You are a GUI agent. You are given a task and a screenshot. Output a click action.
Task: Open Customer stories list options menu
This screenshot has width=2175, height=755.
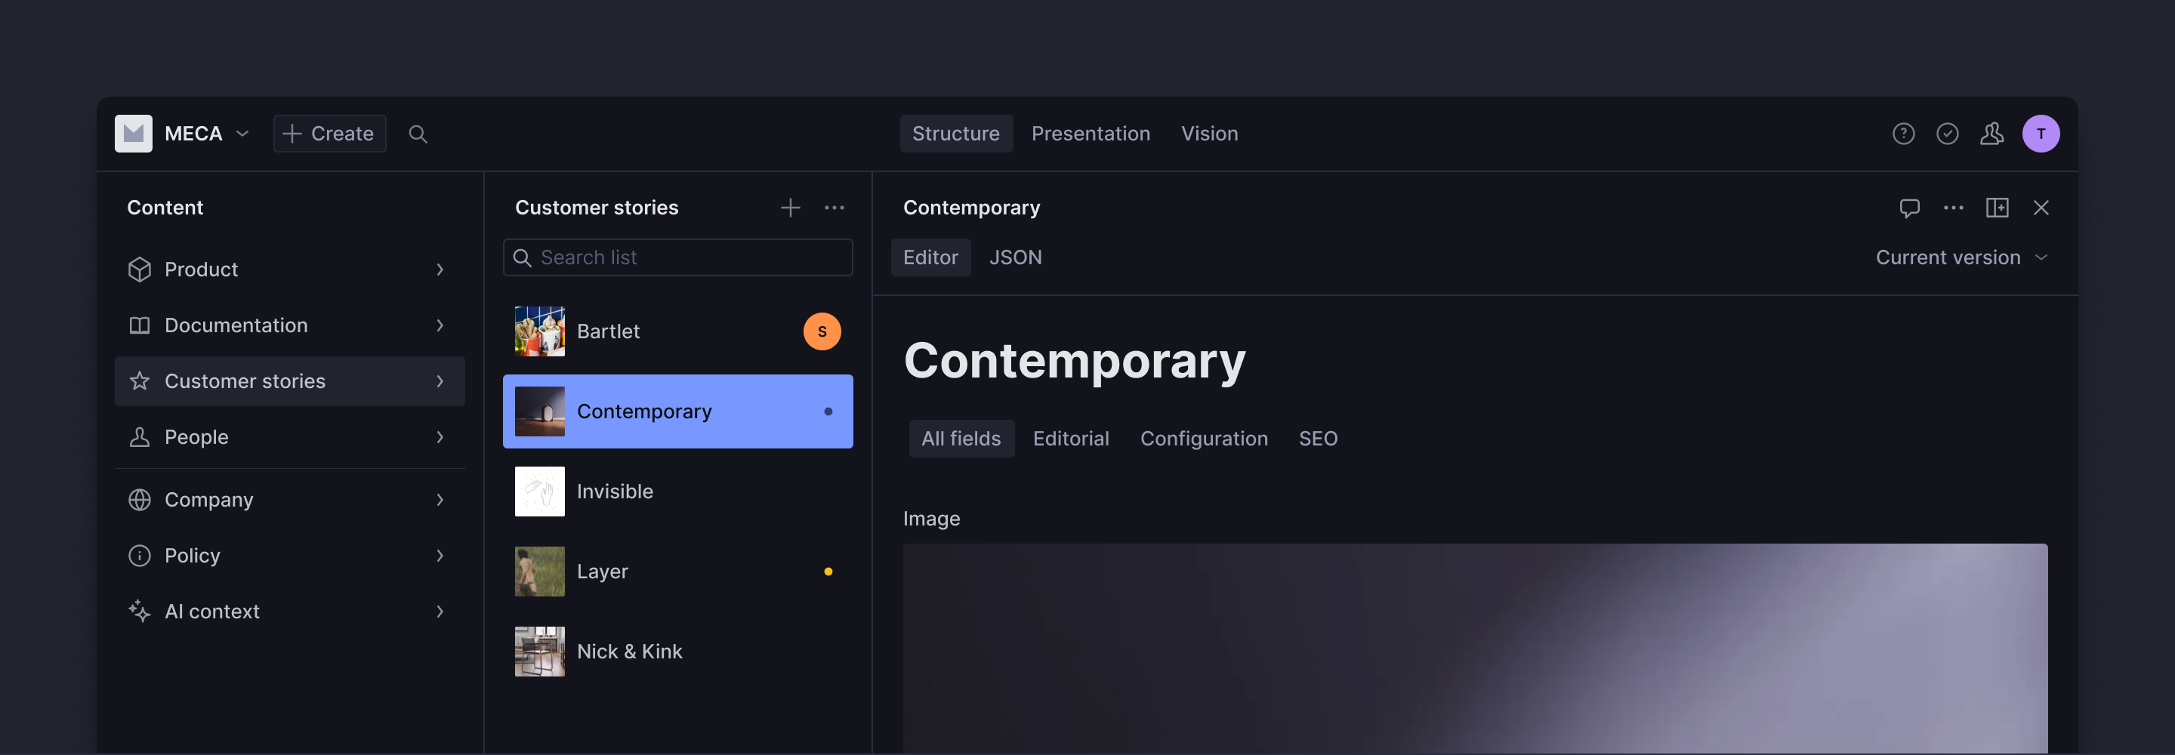tap(835, 208)
